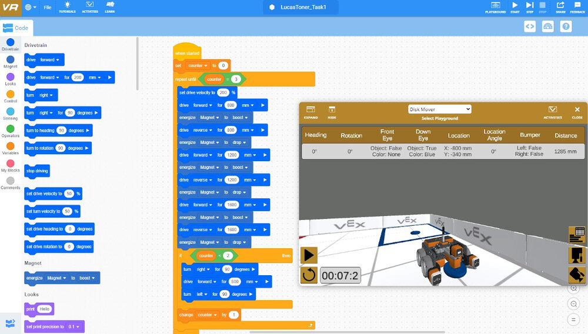Open the File menu
Screen dimensions: 588x334
[47, 8]
